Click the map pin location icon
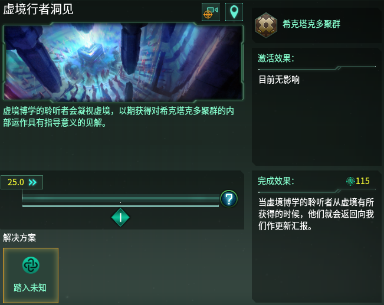 pos(234,12)
